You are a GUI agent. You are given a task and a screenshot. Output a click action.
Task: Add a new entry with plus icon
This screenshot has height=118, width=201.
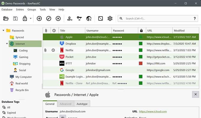coord(39,19)
